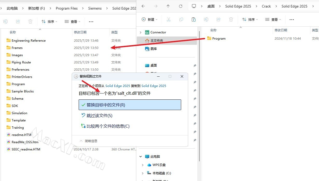Image resolution: width=319 pixels, height=181 pixels.
Task: Select Program folder in right window
Action: tap(216, 39)
